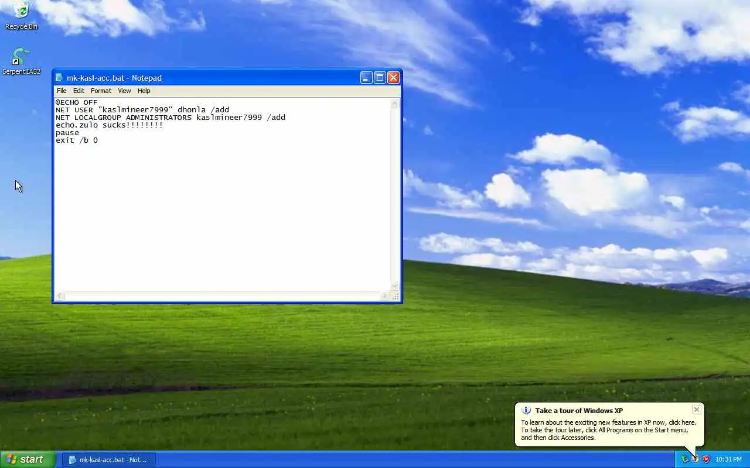Open the View menu in Notepad

[x=124, y=91]
